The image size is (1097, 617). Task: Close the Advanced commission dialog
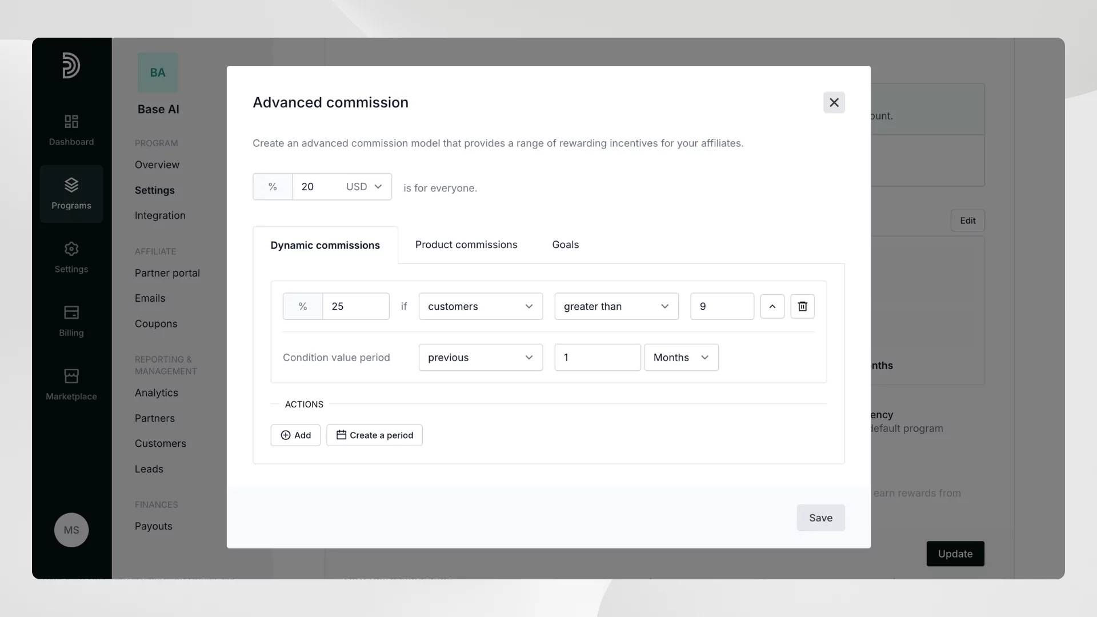(x=834, y=103)
